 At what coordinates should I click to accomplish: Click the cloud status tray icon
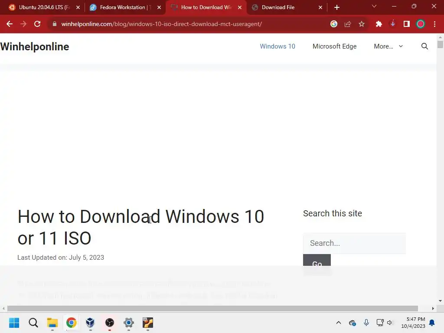[352, 323]
